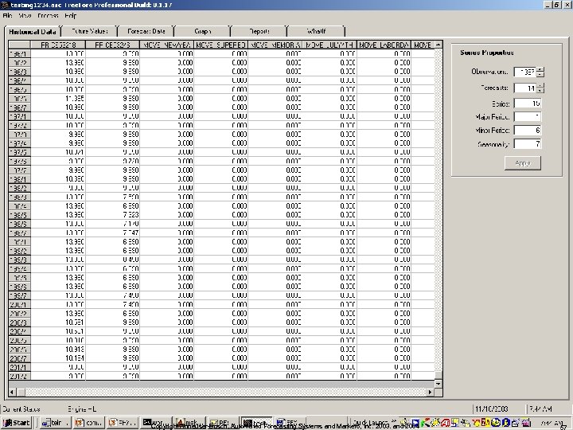Select the cell with value 10.154
The width and height of the screenshot is (573, 430).
pos(58,358)
